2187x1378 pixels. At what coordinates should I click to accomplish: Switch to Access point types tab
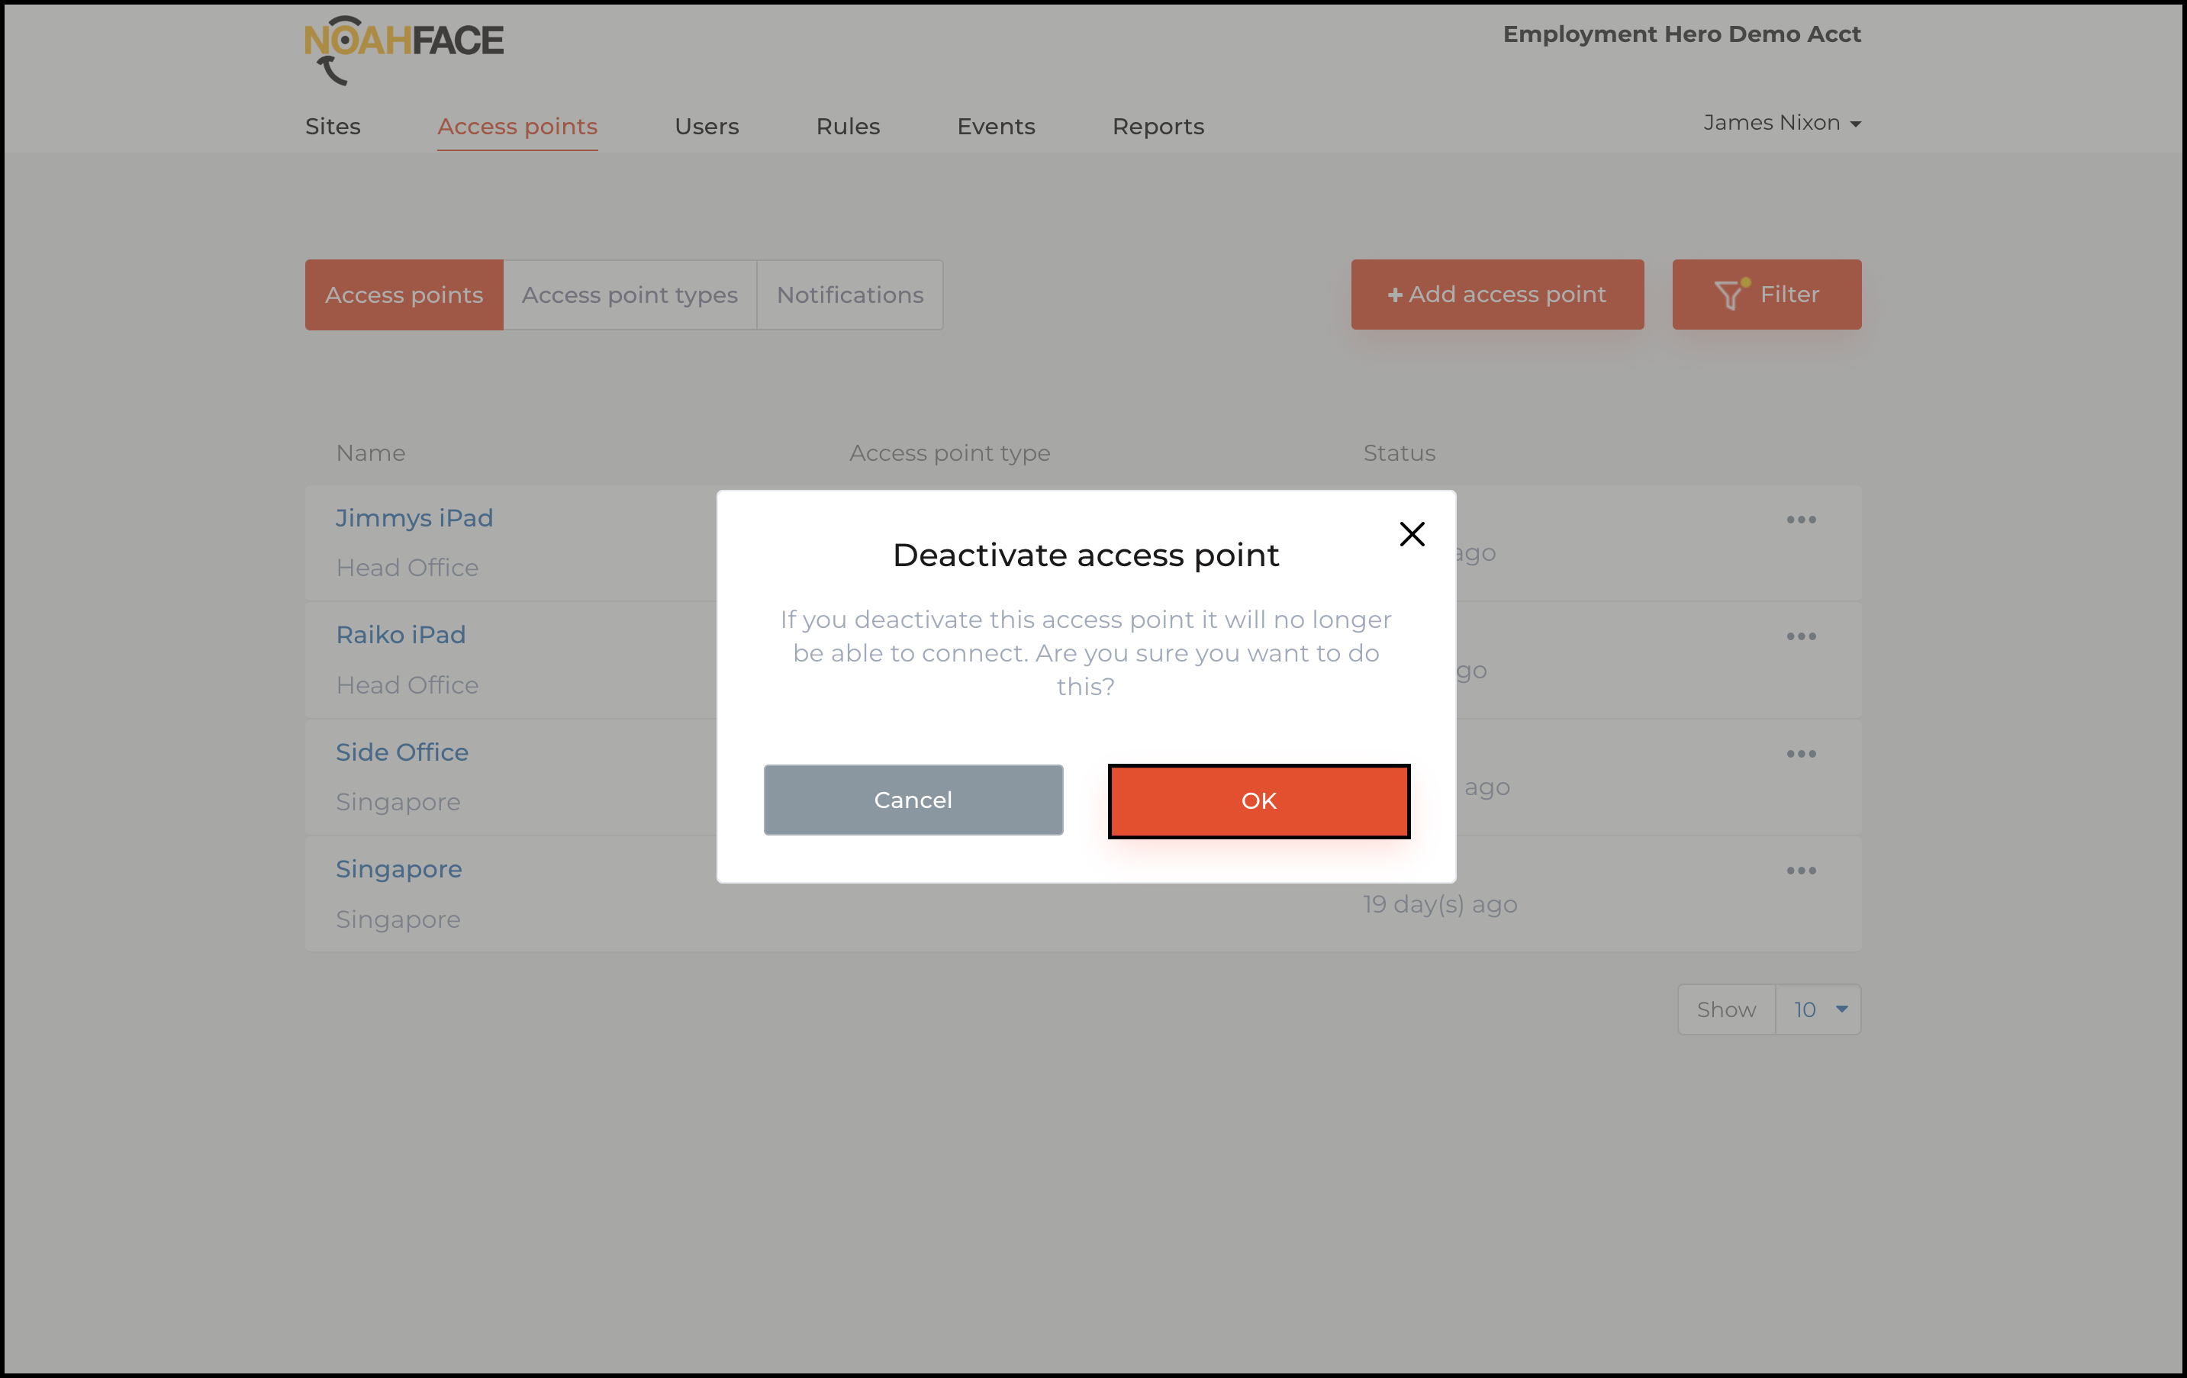point(630,295)
